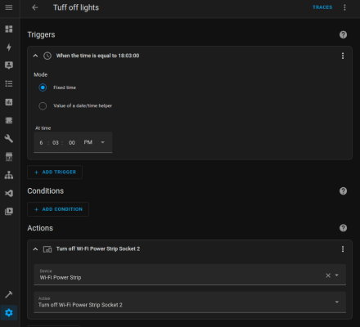Open the sidebar icon below the lightning bolt
This screenshot has height=327, width=360.
pyautogui.click(x=9, y=65)
